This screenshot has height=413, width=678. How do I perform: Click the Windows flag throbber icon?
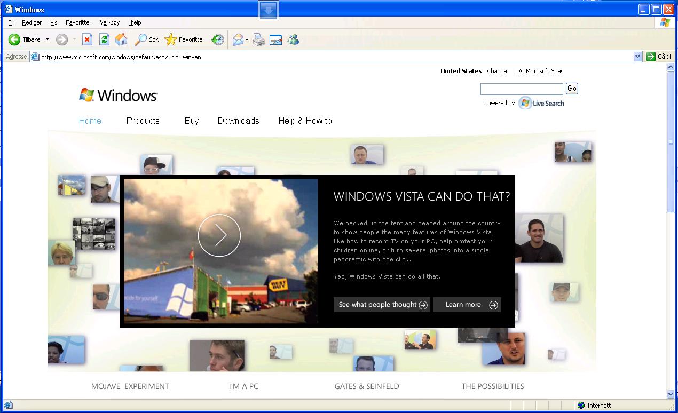[x=665, y=22]
